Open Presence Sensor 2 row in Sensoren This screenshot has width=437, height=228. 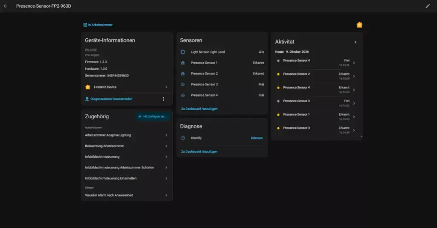point(222,74)
